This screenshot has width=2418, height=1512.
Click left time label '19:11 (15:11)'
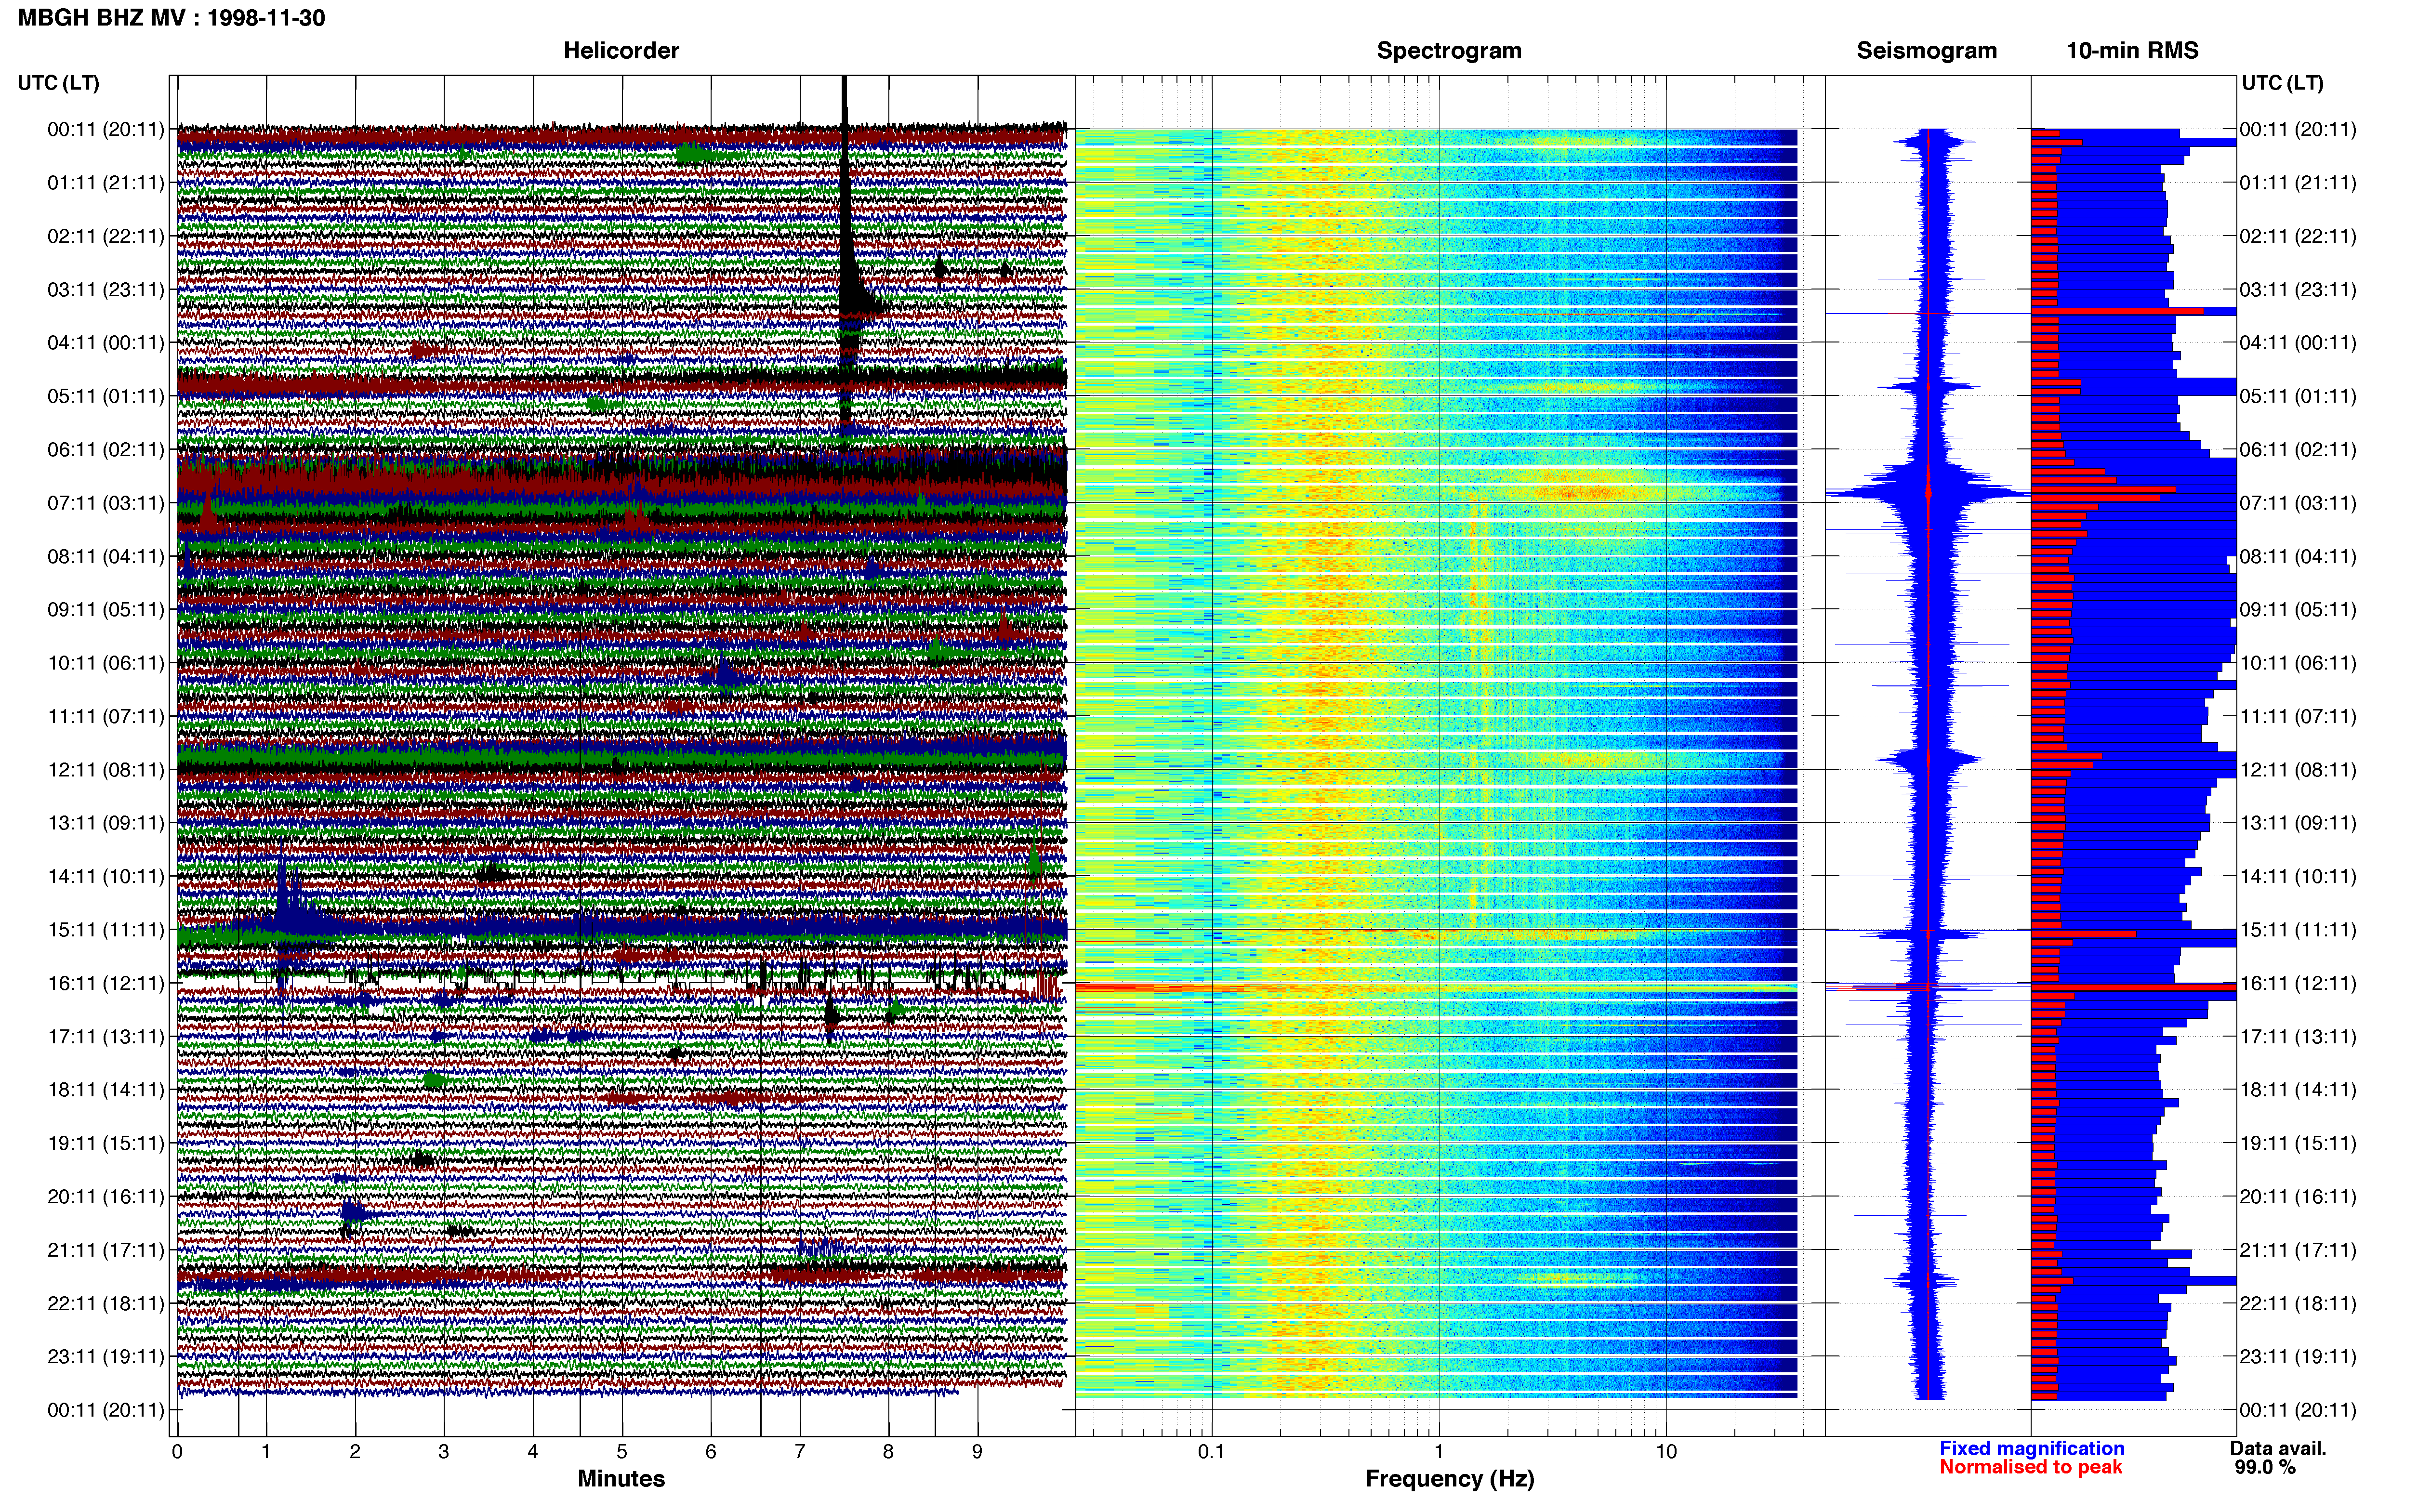click(106, 1142)
